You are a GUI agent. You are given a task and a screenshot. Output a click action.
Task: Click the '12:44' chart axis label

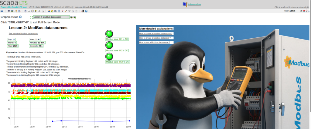[x=80, y=127]
